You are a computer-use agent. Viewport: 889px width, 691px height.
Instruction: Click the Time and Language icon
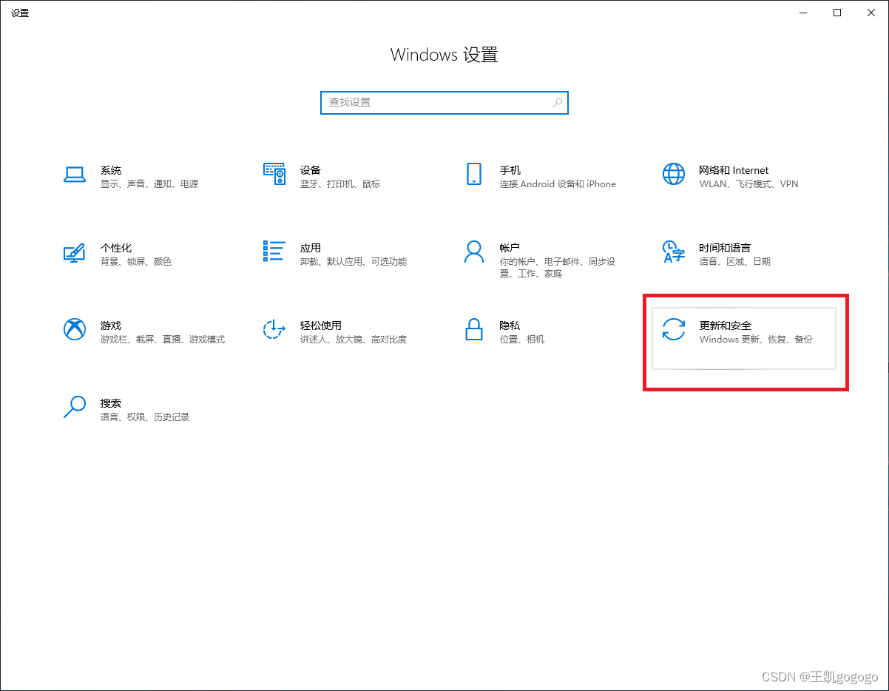[674, 252]
